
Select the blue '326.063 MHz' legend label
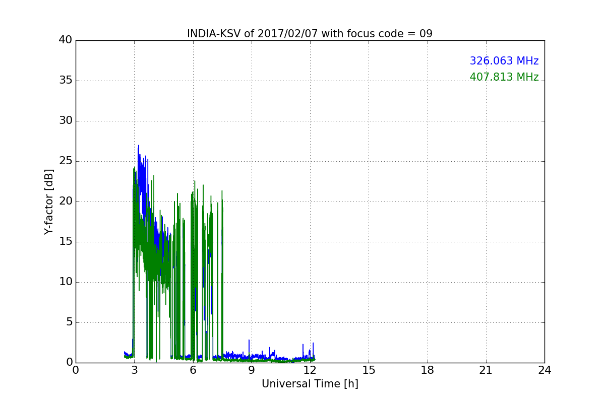pos(504,61)
